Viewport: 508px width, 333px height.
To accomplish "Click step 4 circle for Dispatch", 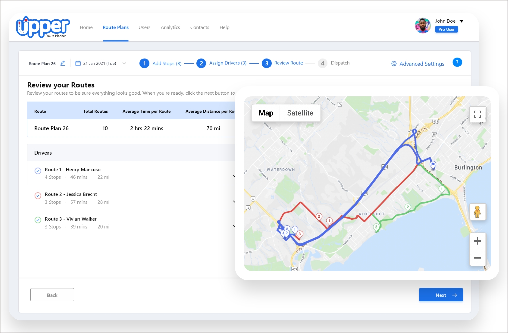I will pos(322,63).
